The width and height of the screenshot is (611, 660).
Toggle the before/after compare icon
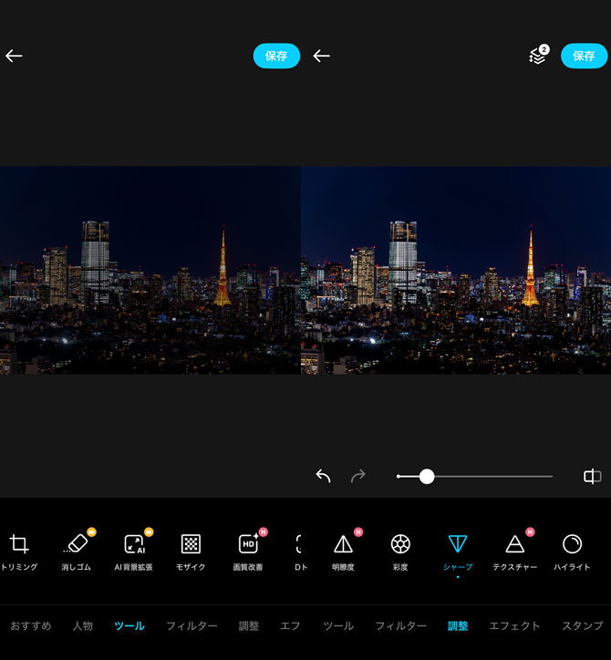point(592,476)
